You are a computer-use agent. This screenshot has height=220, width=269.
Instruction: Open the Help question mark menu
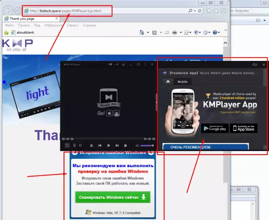[216, 32]
